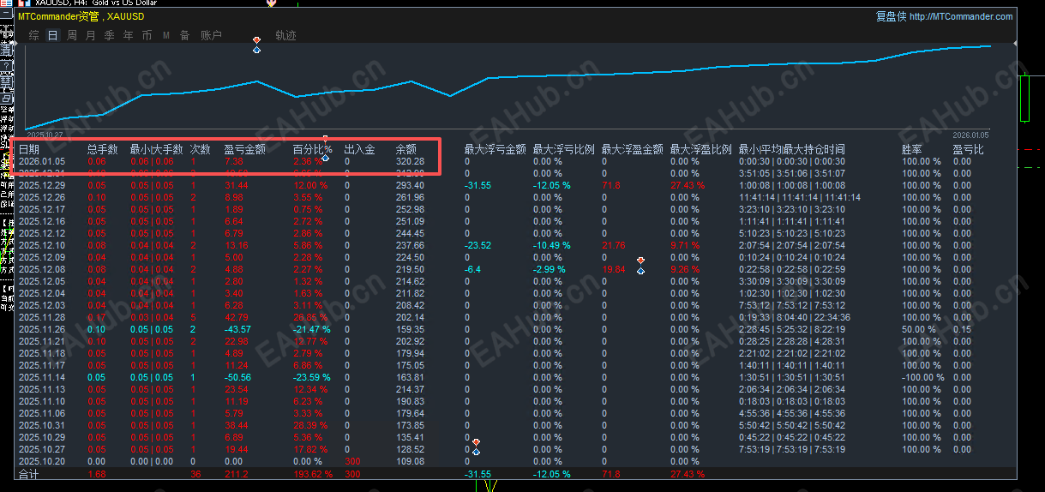This screenshot has height=492, width=1045.
Task: Click the 合计 totals row label
Action: 28,474
